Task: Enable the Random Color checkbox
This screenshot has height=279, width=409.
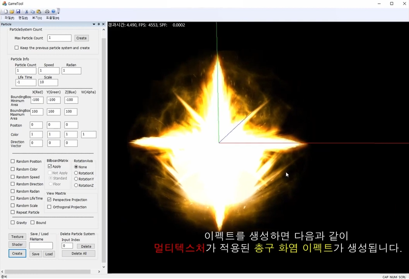Action: 13,169
